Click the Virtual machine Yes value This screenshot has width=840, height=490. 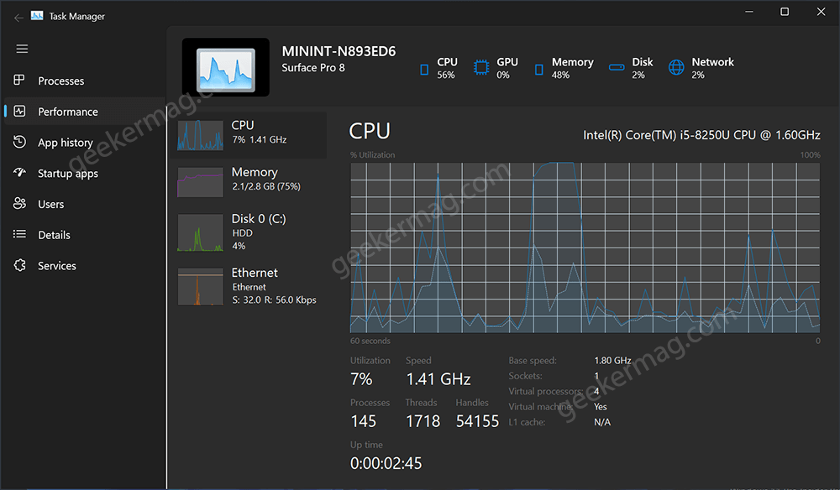(x=600, y=407)
